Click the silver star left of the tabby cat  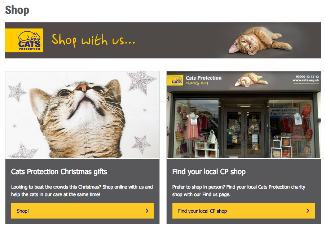pyautogui.click(x=17, y=92)
